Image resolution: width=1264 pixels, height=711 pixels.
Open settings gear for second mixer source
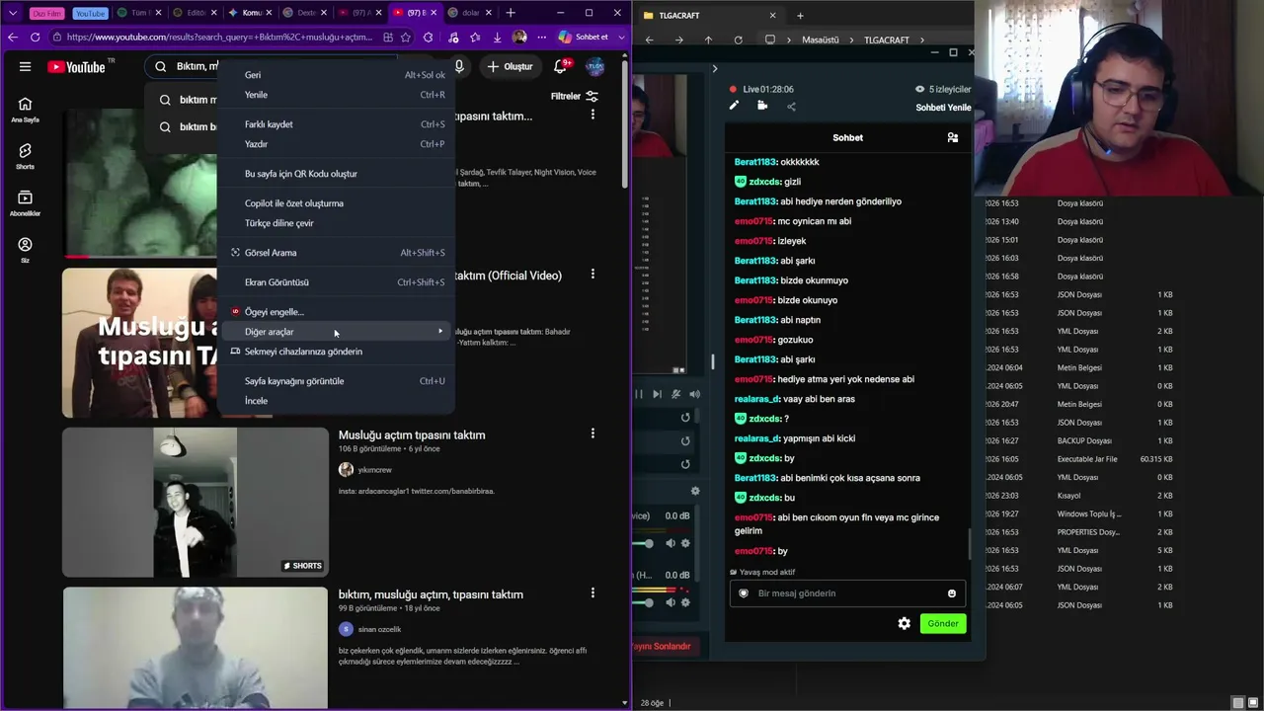tap(685, 602)
